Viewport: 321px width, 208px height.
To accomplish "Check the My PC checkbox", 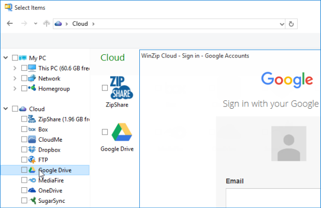I will pyautogui.click(x=15, y=58).
